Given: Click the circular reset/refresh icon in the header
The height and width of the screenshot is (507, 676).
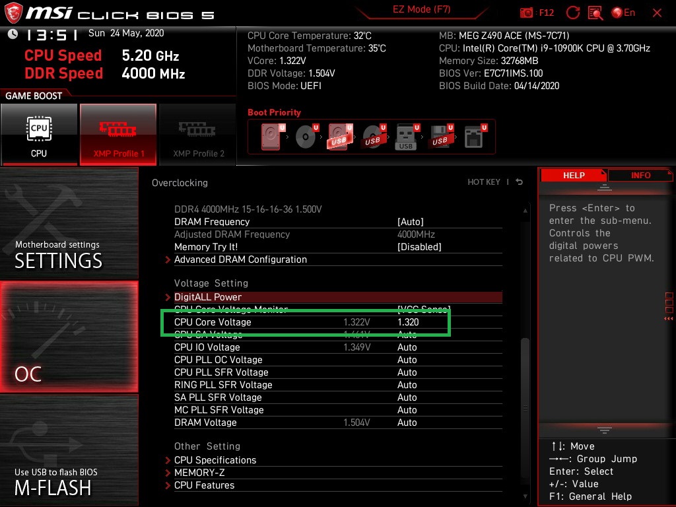Looking at the screenshot, I should click(x=572, y=13).
